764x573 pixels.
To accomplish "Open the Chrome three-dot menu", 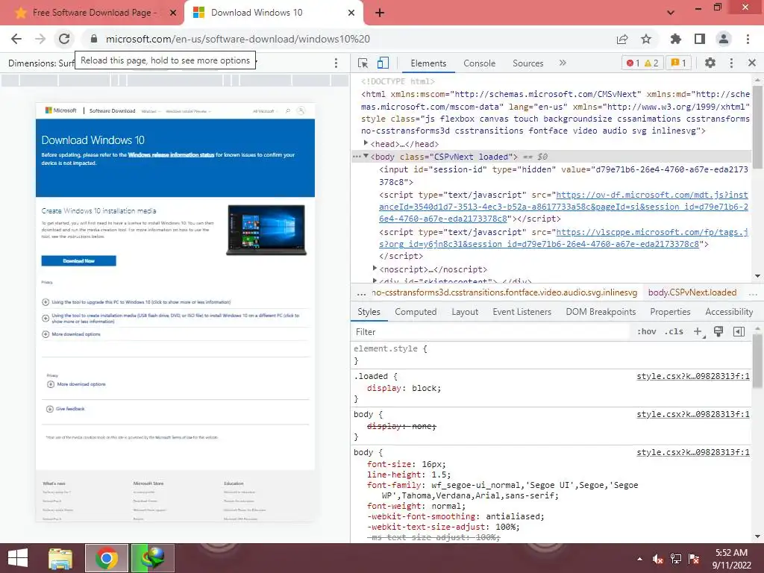I will pyautogui.click(x=748, y=39).
